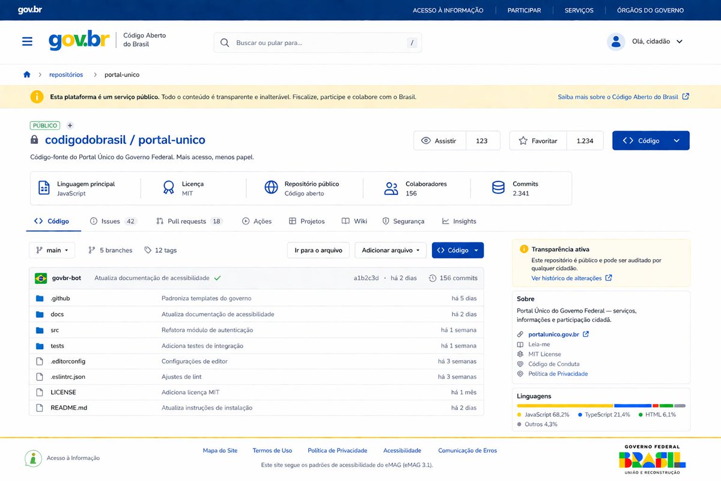Click commit hash a1b2c3d
This screenshot has height=481, width=721.
(367, 278)
